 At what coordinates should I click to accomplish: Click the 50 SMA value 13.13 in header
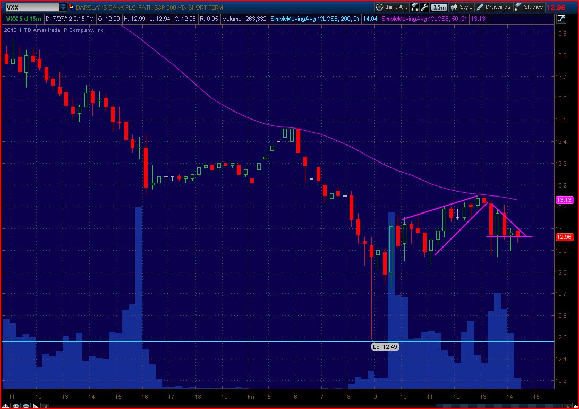tap(478, 19)
